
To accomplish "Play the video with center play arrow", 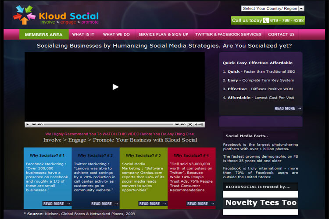I will coord(115,87).
